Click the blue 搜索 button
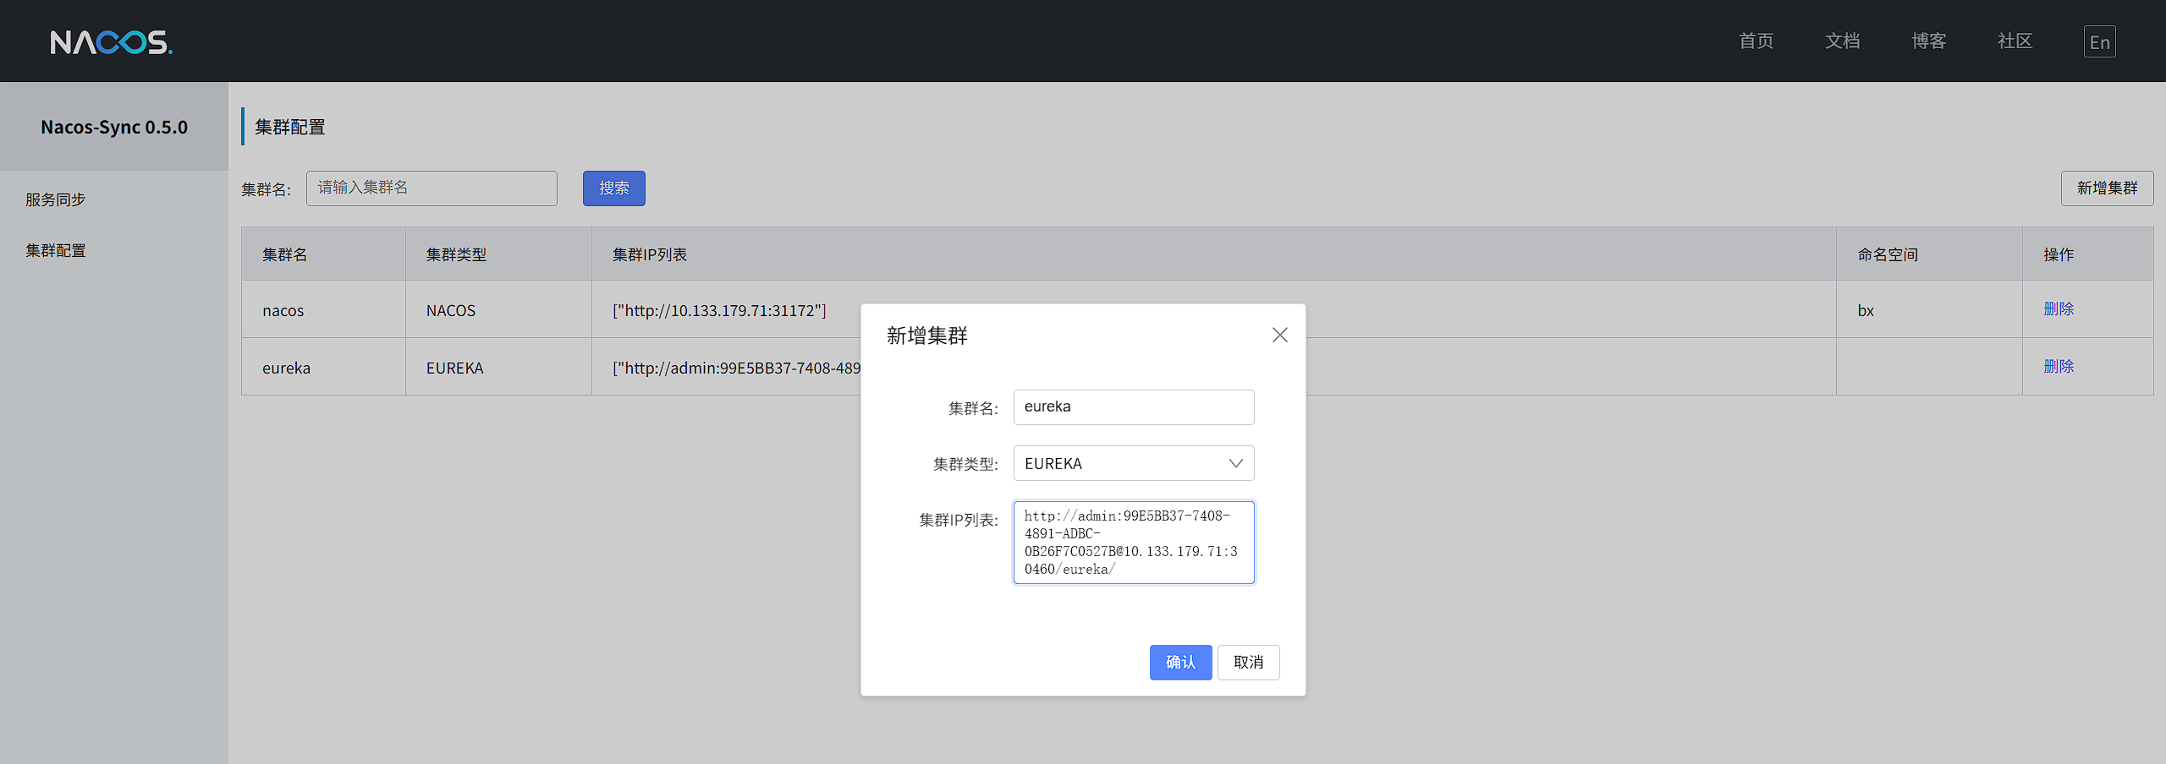This screenshot has width=2166, height=764. (613, 188)
